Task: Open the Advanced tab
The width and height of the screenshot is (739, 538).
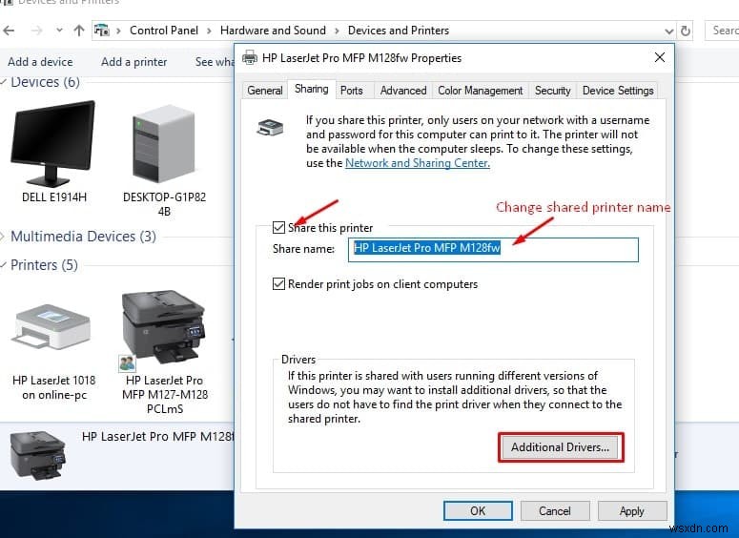Action: [403, 90]
